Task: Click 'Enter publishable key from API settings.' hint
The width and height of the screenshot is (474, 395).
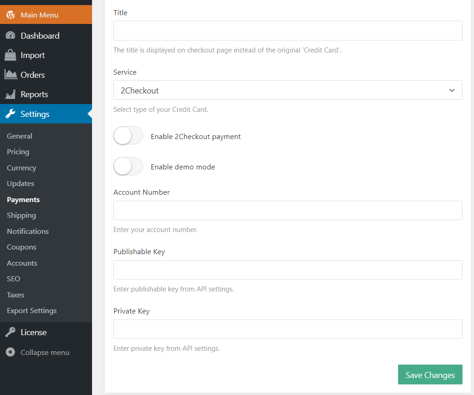Action: pos(173,289)
